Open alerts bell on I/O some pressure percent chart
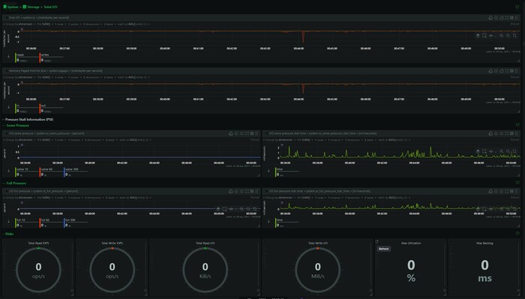This screenshot has height=299, width=525. click(231, 133)
